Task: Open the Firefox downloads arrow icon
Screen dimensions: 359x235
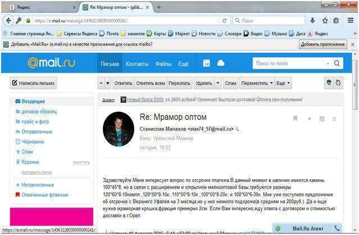Action: click(312, 20)
